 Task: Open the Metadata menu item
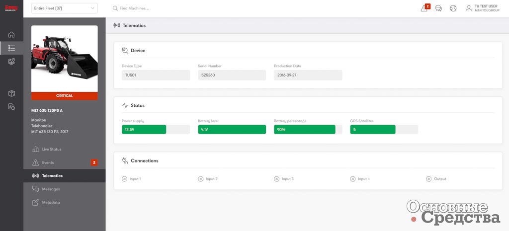(x=64, y=203)
